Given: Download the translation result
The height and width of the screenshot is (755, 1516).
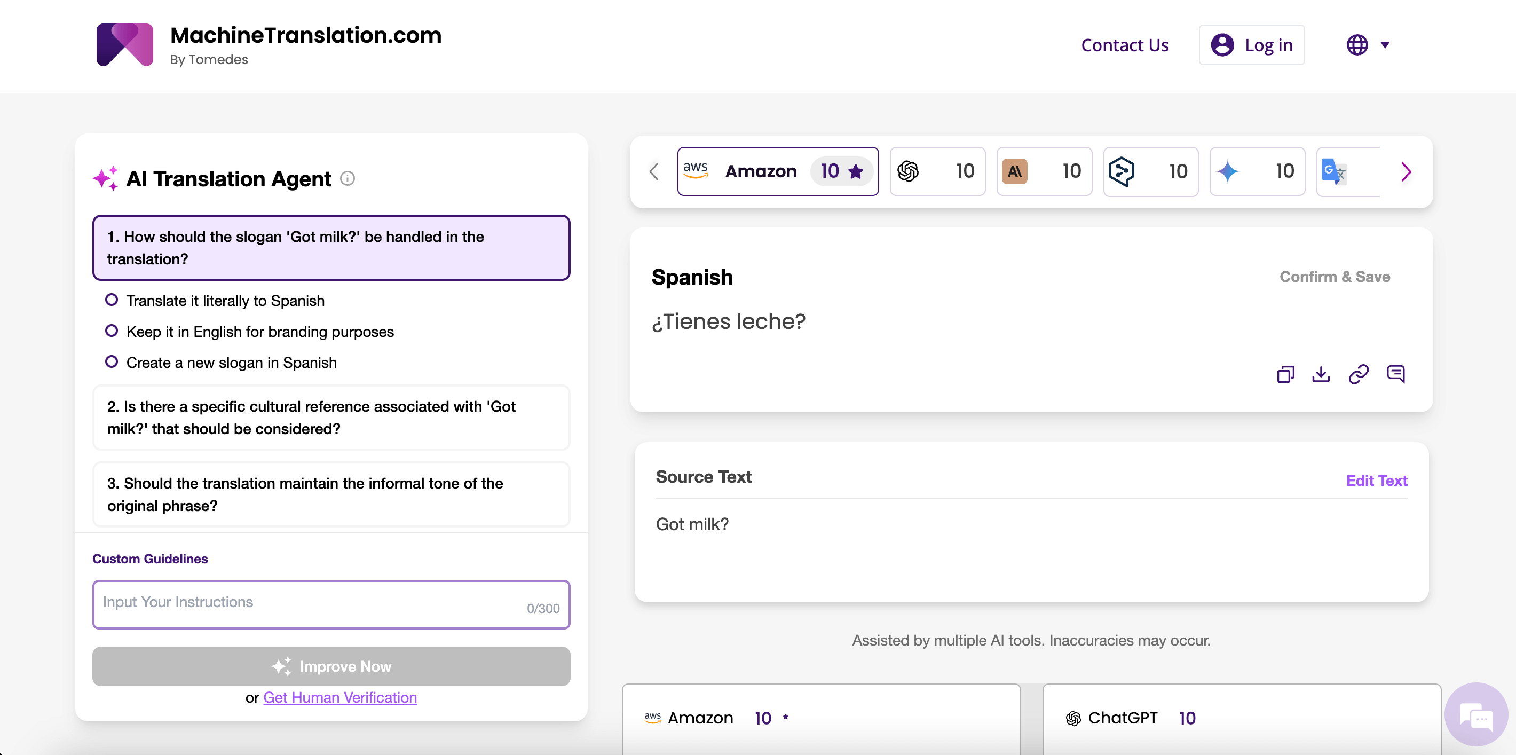Looking at the screenshot, I should click(x=1321, y=374).
